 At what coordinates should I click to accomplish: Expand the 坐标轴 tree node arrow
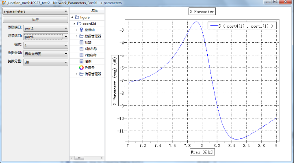point(77,30)
